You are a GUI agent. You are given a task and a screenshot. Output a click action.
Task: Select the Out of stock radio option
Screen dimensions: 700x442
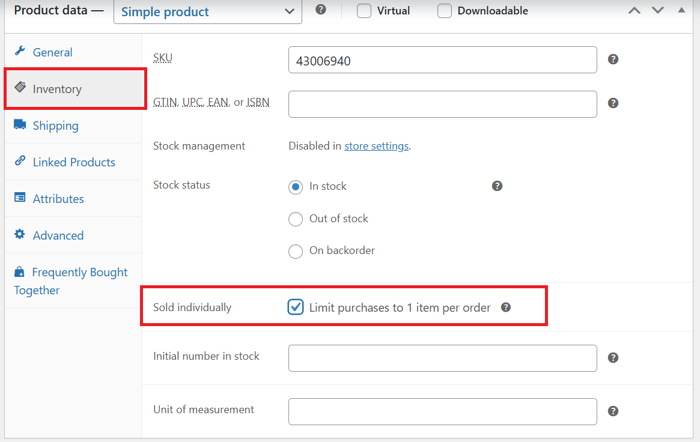tap(296, 219)
